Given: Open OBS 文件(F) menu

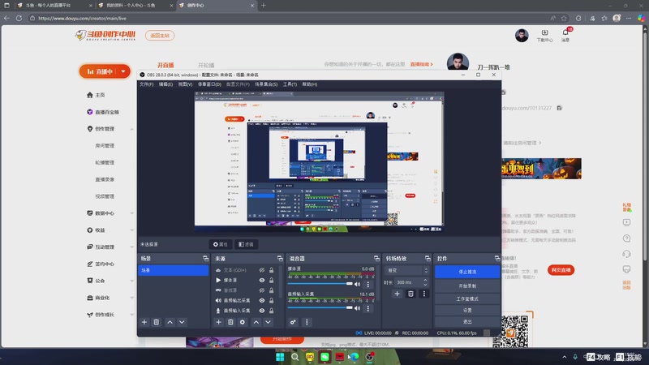Looking at the screenshot, I should tap(147, 84).
